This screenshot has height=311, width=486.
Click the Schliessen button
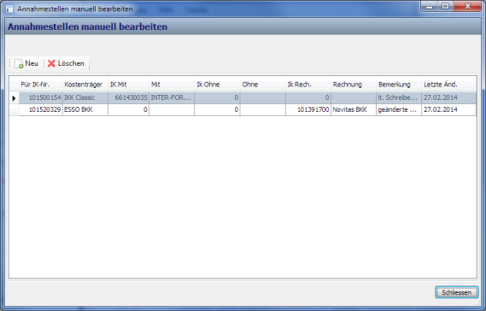click(x=457, y=292)
